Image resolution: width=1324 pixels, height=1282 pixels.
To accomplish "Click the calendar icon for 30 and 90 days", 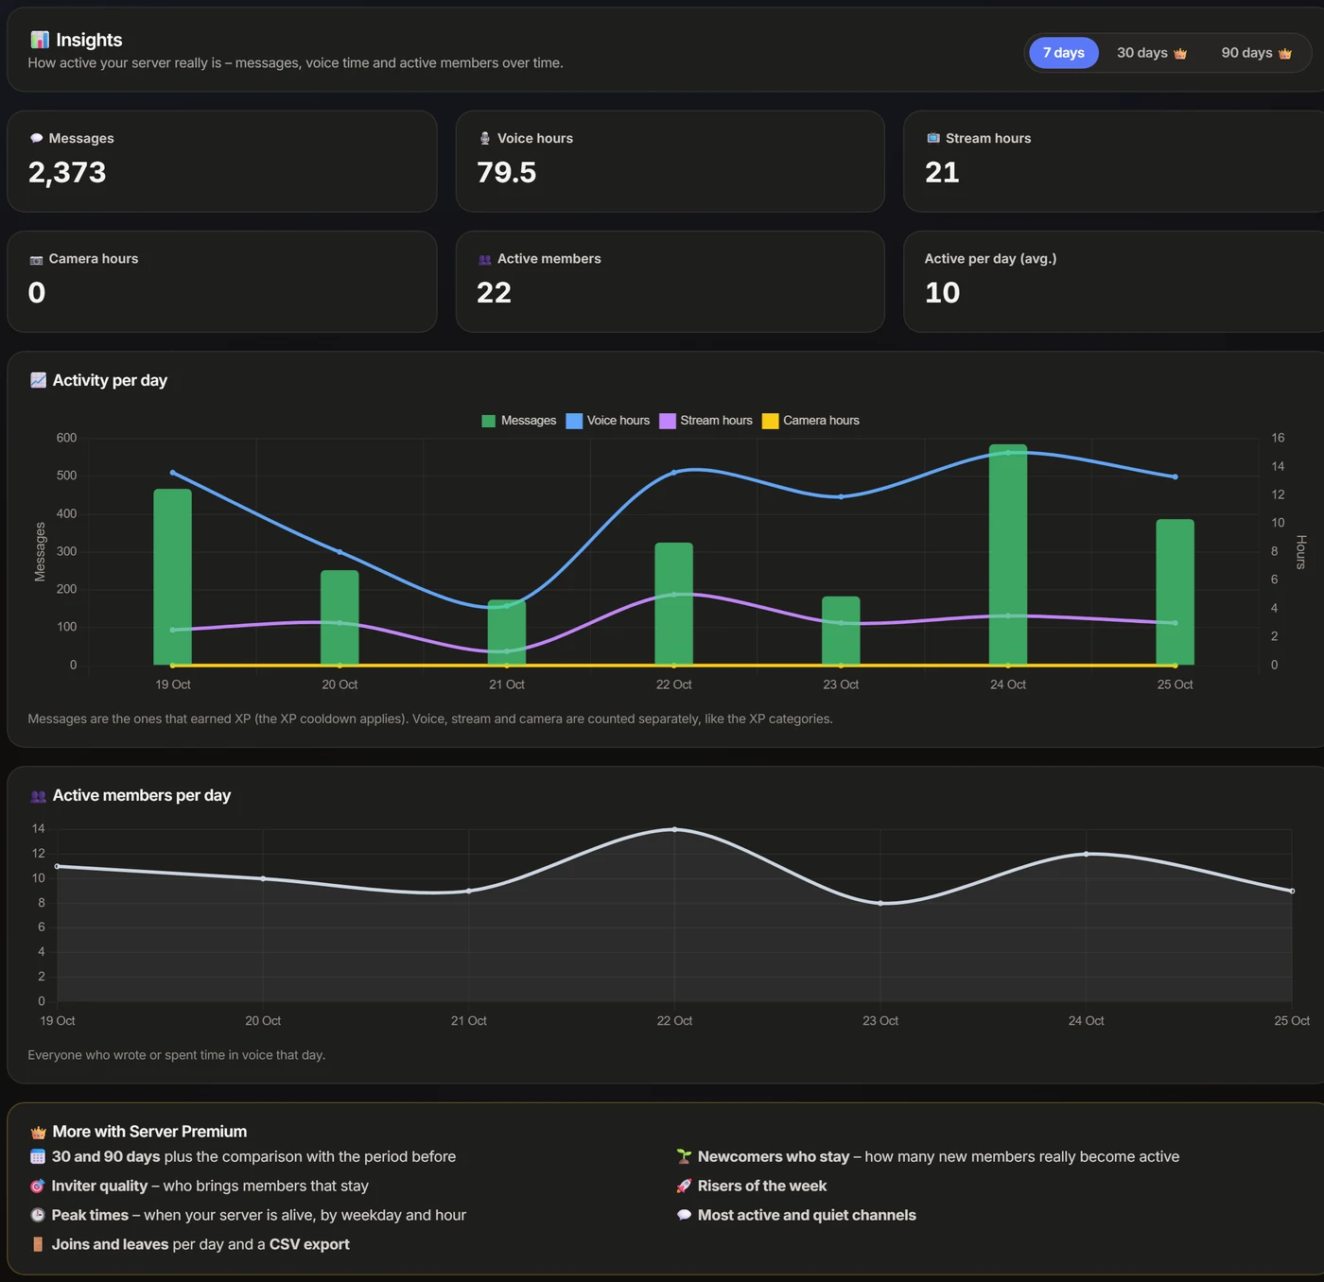I will point(38,1157).
